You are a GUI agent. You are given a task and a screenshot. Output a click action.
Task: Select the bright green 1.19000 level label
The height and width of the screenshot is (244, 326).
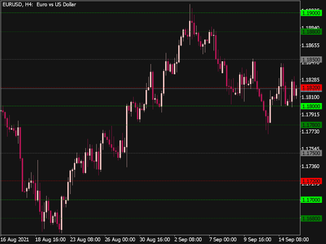point(311,13)
